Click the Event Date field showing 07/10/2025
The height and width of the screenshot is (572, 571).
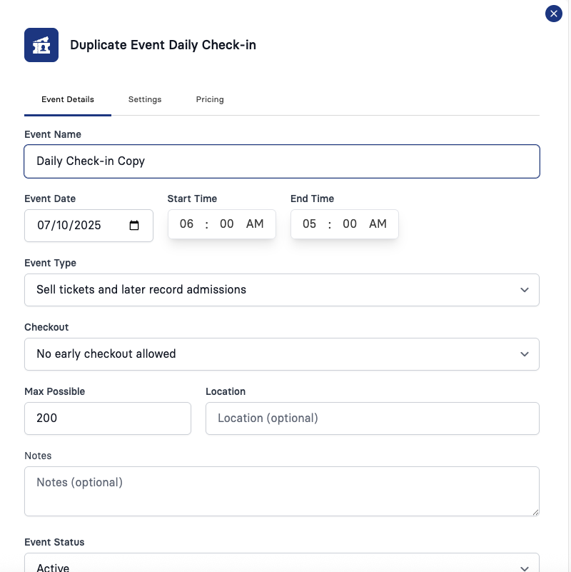click(x=89, y=226)
